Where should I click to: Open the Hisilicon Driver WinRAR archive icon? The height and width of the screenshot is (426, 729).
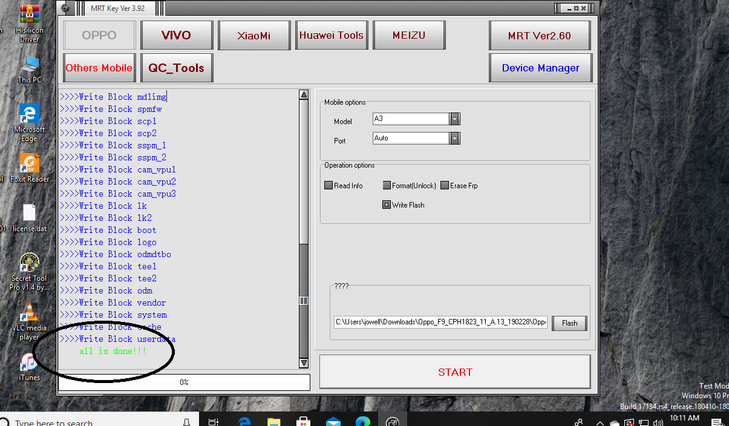pos(29,23)
